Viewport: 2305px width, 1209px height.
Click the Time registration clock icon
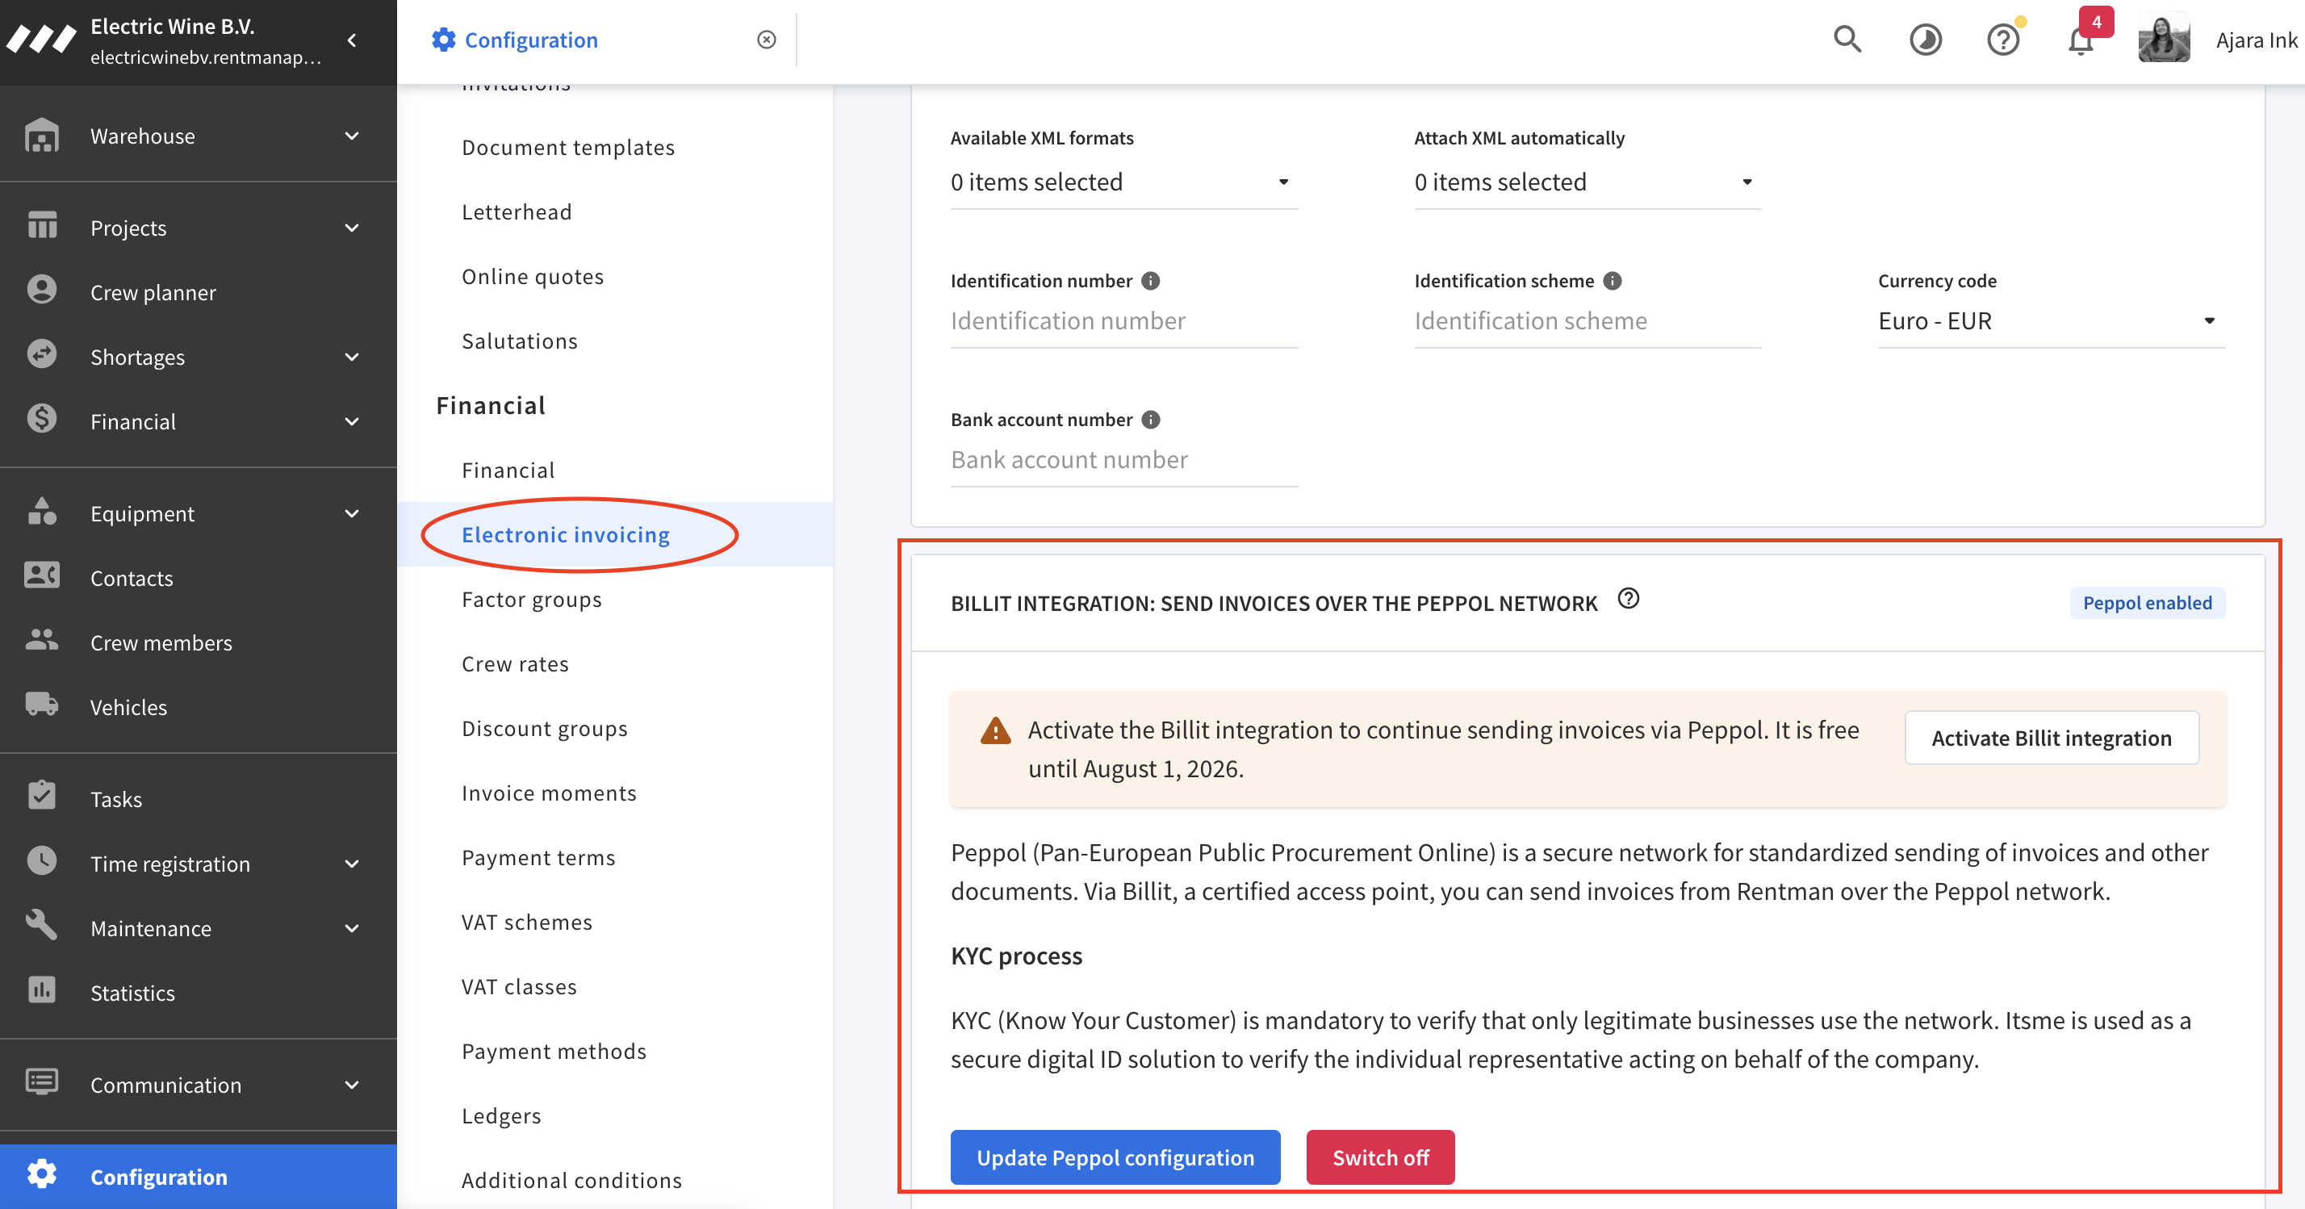click(42, 862)
